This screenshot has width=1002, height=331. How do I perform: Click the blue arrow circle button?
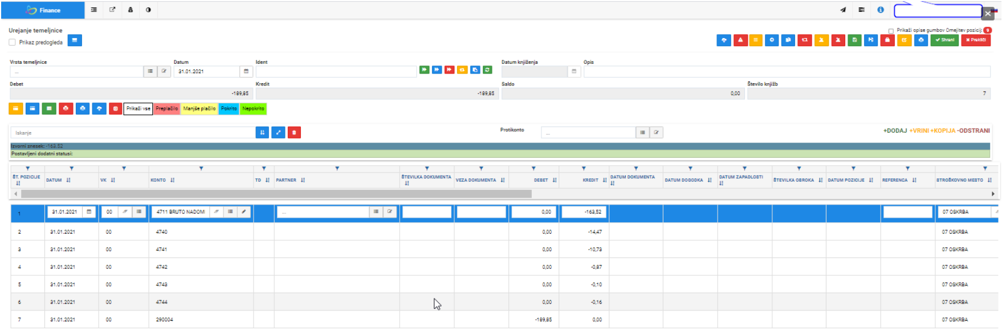[x=772, y=40]
